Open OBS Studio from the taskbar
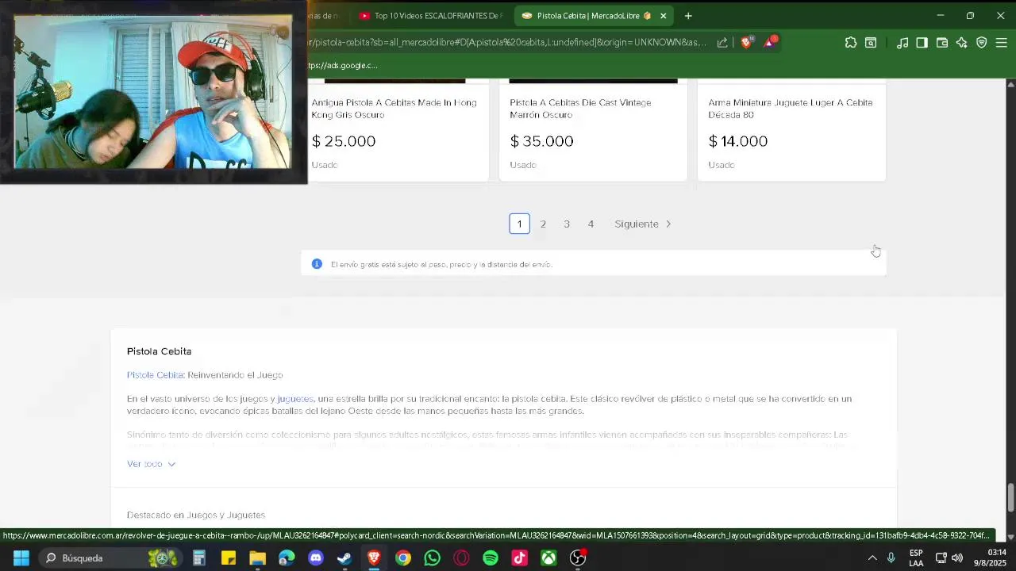Image resolution: width=1016 pixels, height=571 pixels. coord(578,558)
